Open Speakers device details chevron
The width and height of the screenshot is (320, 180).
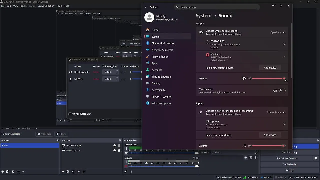284,57
